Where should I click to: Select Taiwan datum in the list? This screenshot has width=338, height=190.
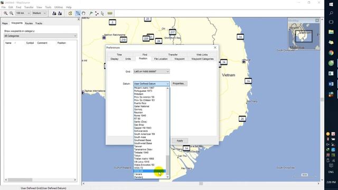pyautogui.click(x=150, y=146)
